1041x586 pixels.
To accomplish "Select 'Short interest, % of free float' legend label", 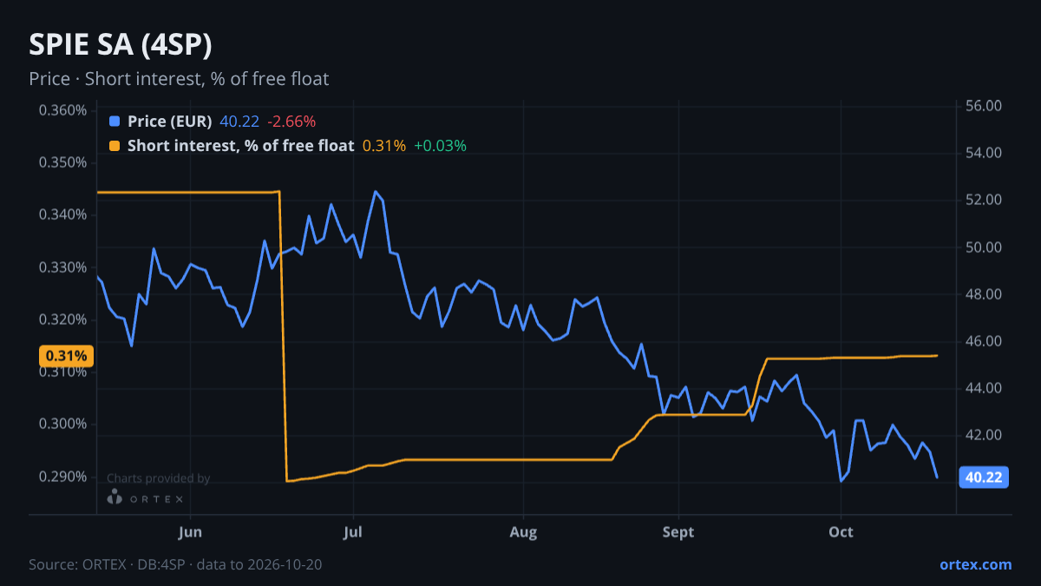I will coord(240,146).
